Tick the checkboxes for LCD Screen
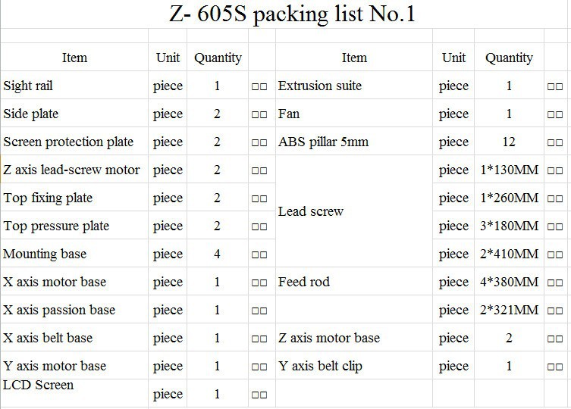This screenshot has width=571, height=409. [259, 395]
